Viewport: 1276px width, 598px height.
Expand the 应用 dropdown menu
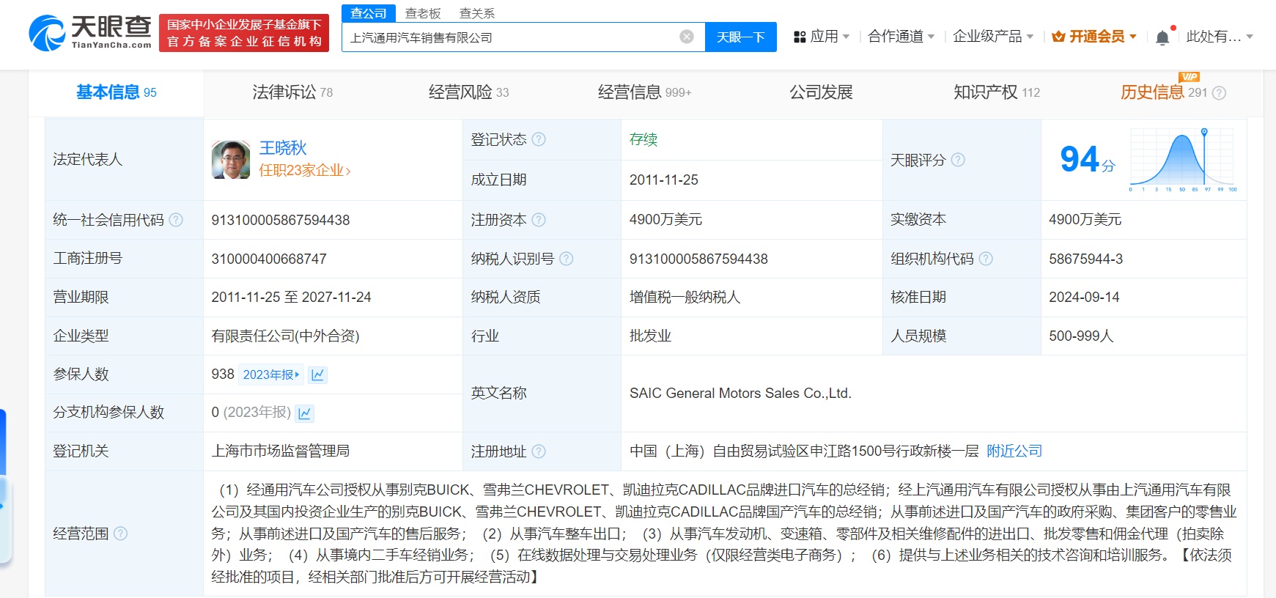[x=822, y=37]
